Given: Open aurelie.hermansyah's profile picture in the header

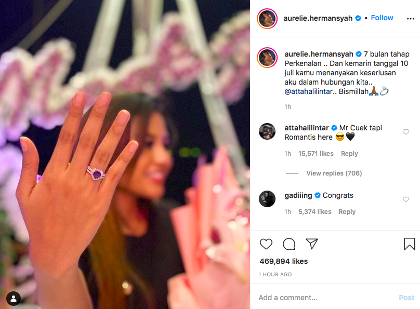Looking at the screenshot, I should click(267, 19).
